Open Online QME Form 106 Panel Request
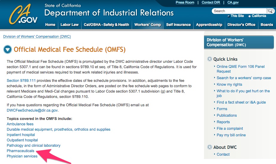276x164 pixels. pyautogui.click(x=241, y=69)
